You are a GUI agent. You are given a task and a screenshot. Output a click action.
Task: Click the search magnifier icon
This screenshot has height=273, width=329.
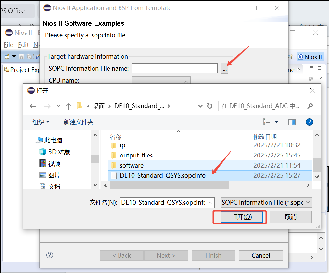tap(310, 106)
